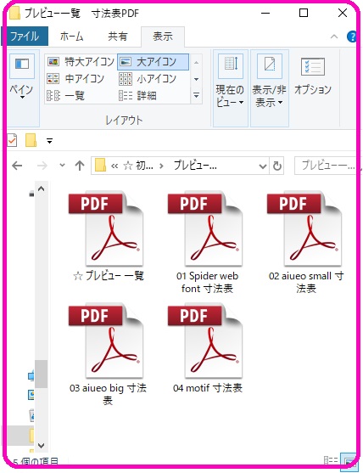Move the navigation pane down with the arrow
The width and height of the screenshot is (363, 473).
(x=42, y=445)
